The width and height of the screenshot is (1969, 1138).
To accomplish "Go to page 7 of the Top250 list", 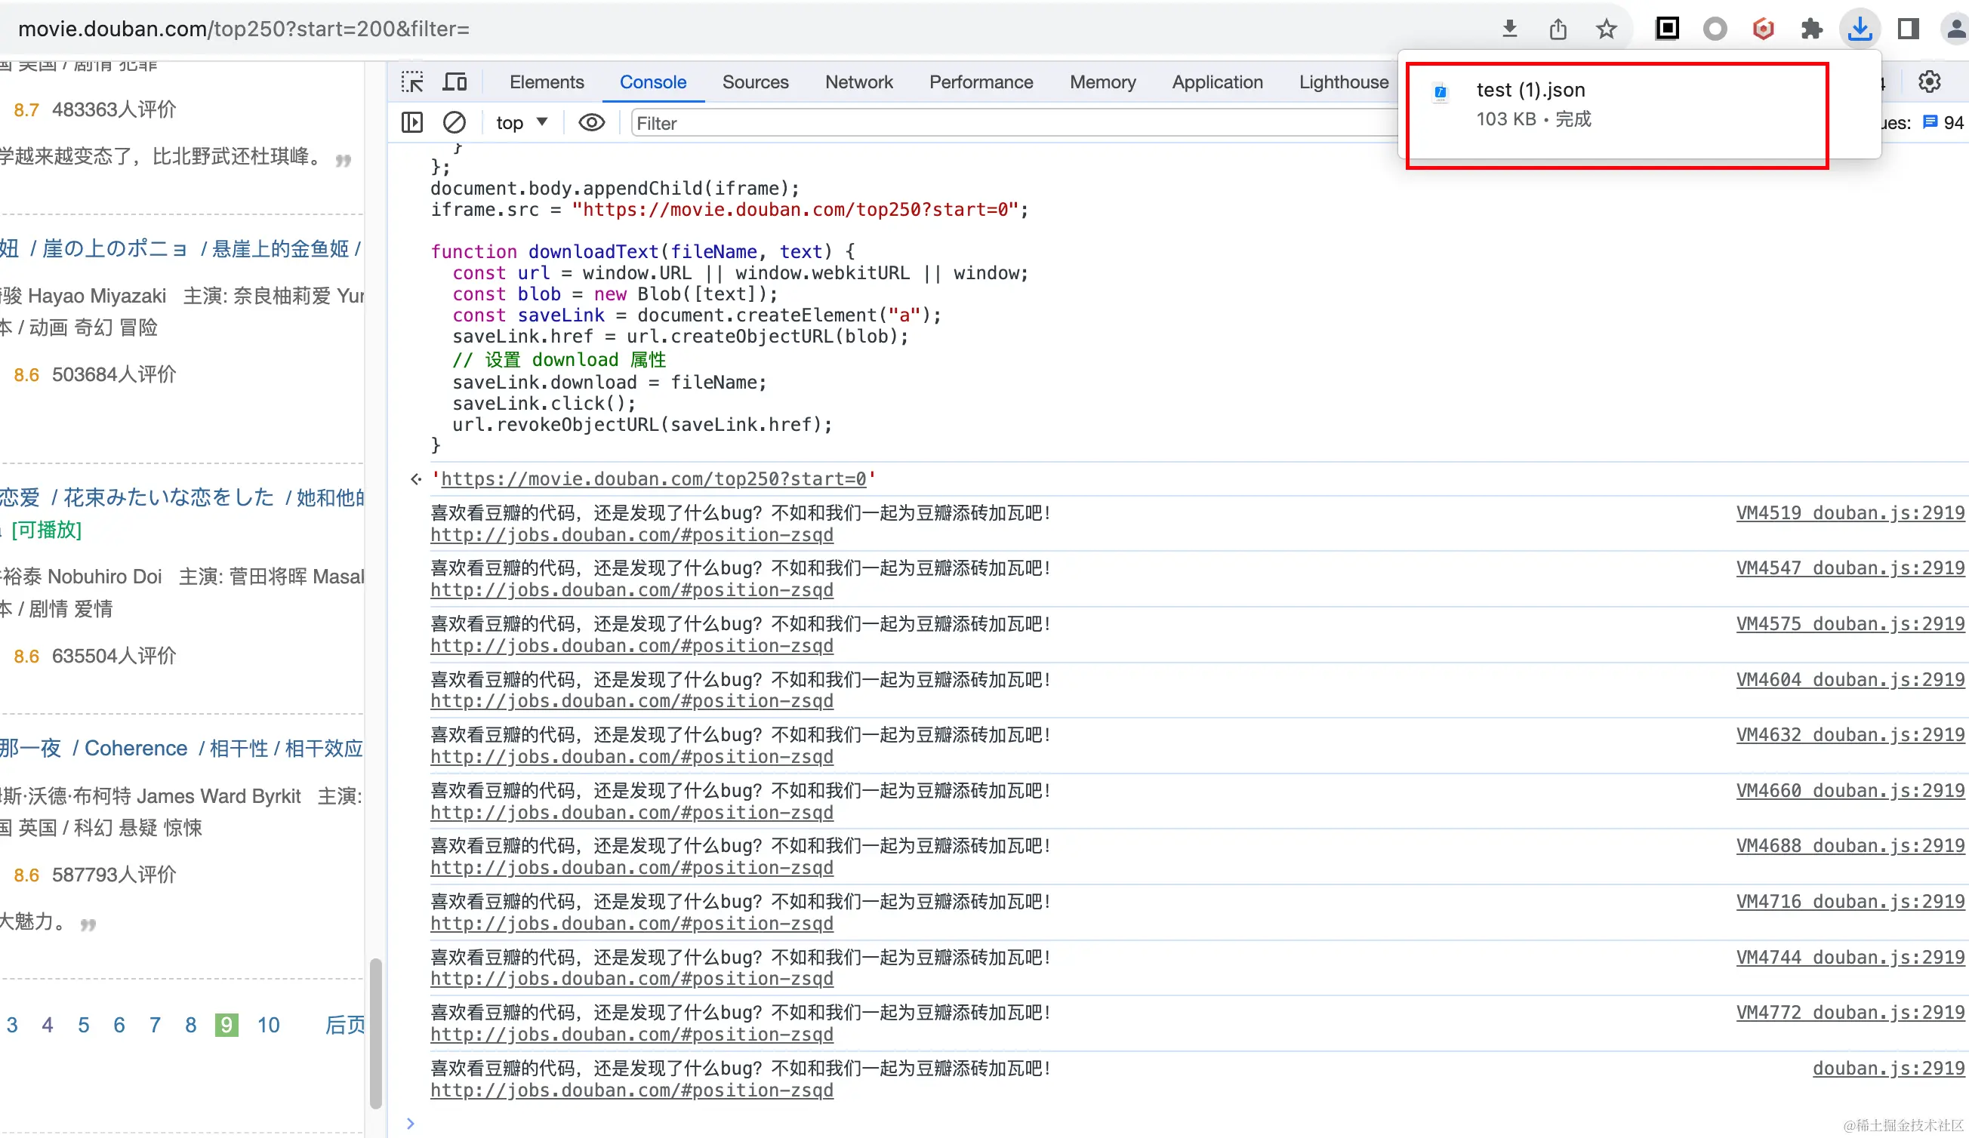I will pyautogui.click(x=155, y=1025).
